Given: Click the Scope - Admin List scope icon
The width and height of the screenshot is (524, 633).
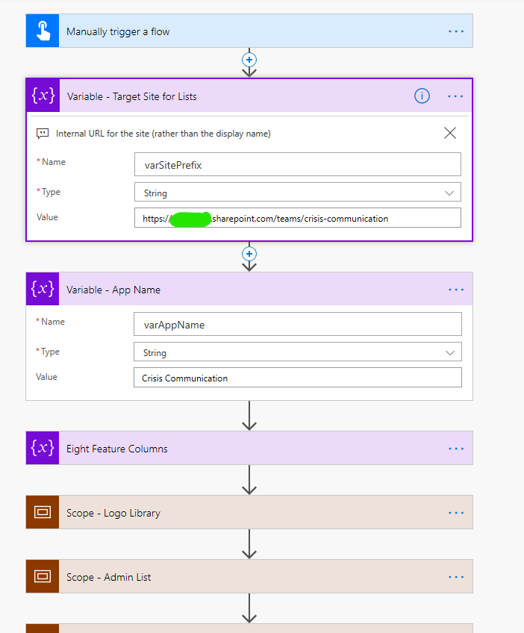Looking at the screenshot, I should pos(42,576).
